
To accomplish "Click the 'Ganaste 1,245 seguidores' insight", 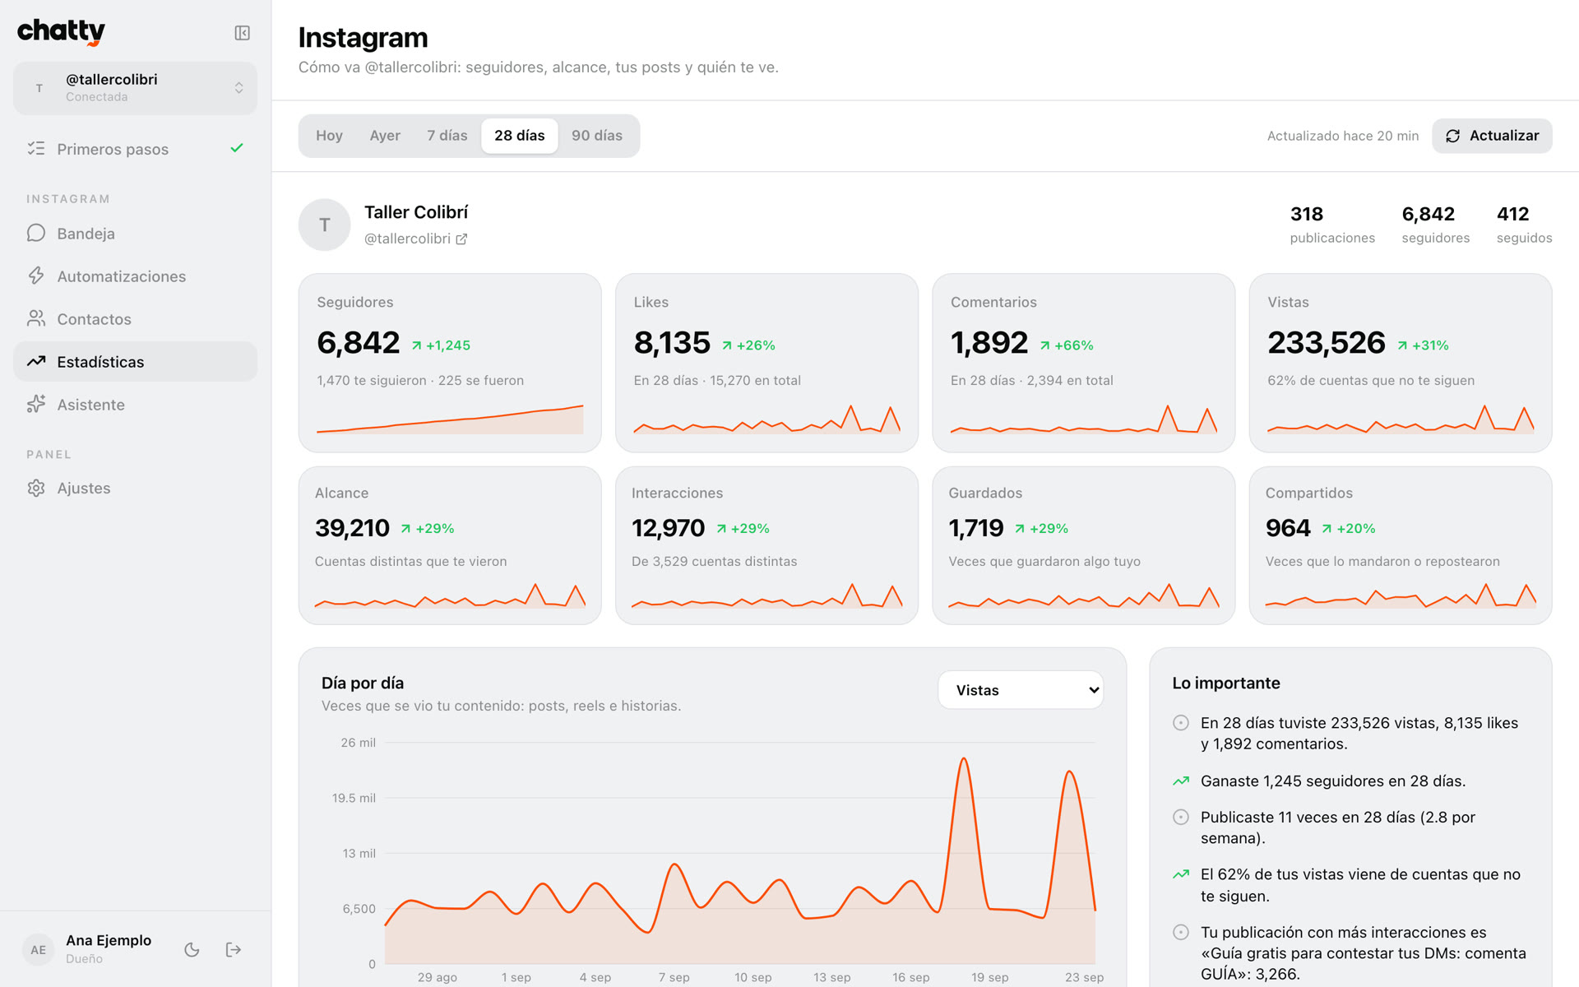I will coord(1332,781).
